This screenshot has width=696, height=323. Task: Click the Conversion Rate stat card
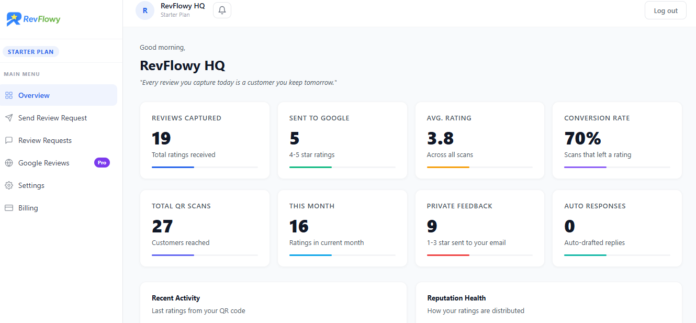point(617,140)
